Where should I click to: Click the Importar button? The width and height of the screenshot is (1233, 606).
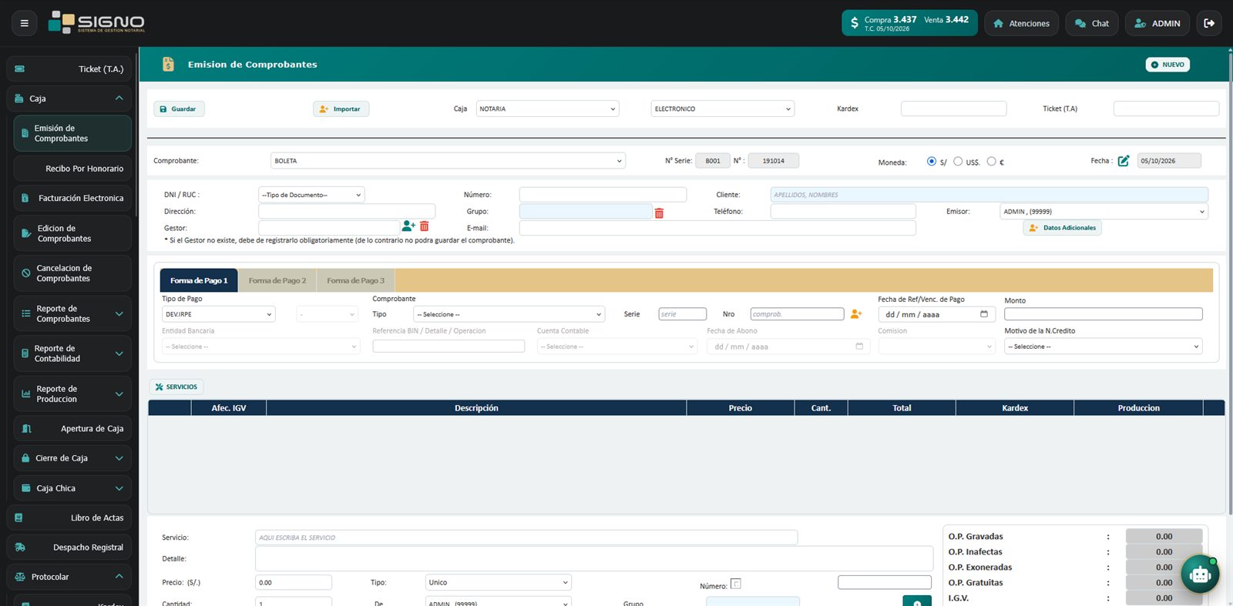[x=341, y=109]
